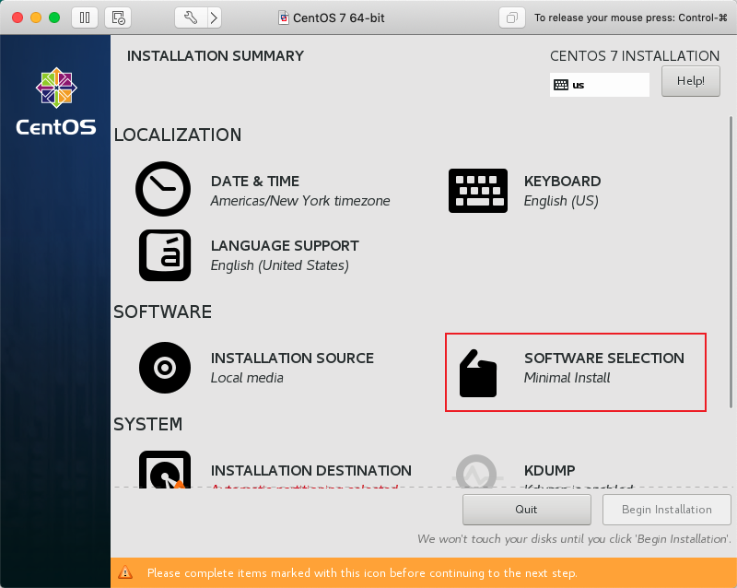Open LANGUAGE SUPPORT label
The image size is (737, 588).
285,245
